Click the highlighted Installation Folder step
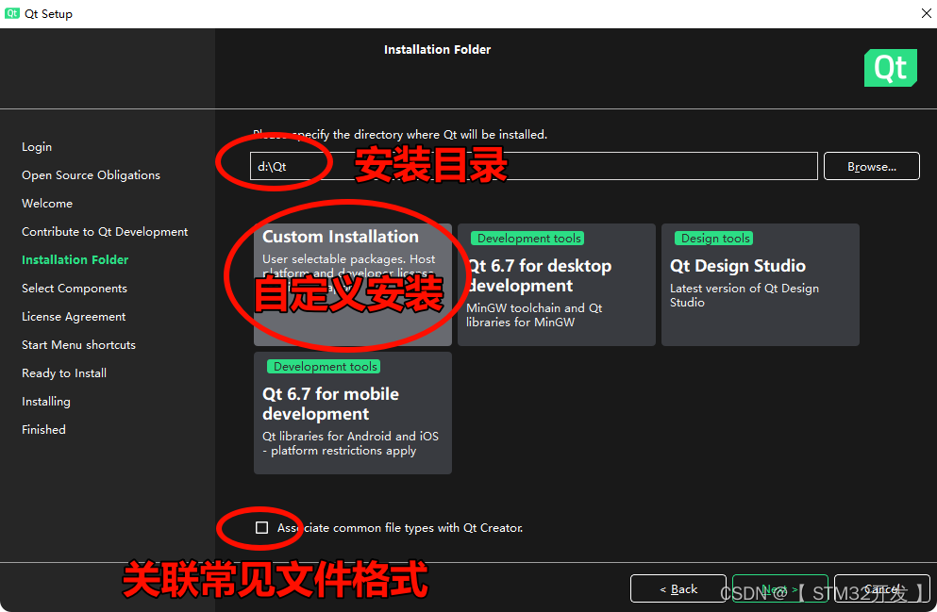The height and width of the screenshot is (612, 937). point(75,259)
